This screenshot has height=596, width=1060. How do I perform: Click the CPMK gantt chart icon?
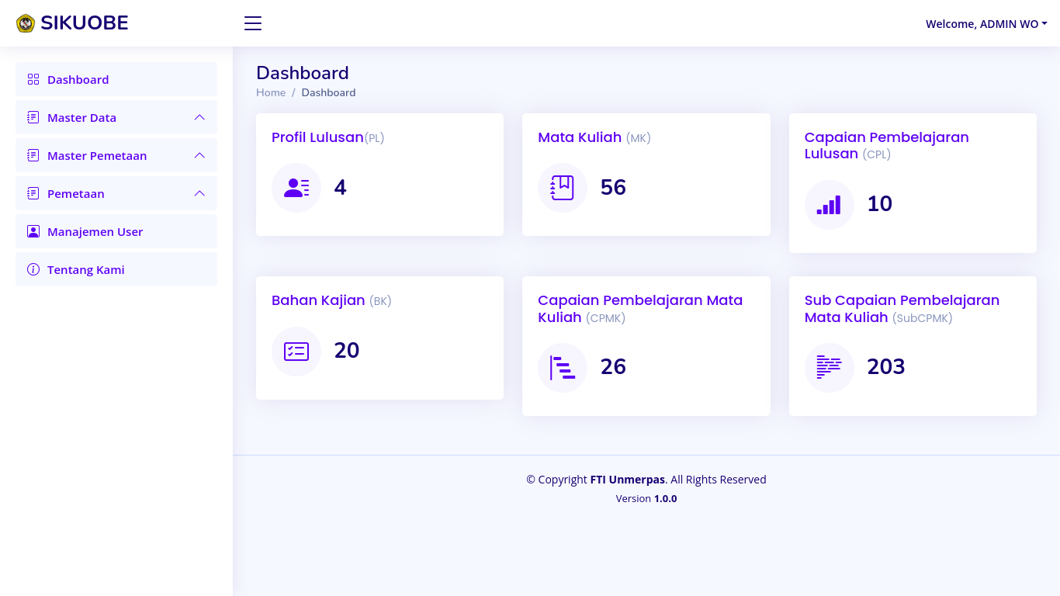coord(563,368)
